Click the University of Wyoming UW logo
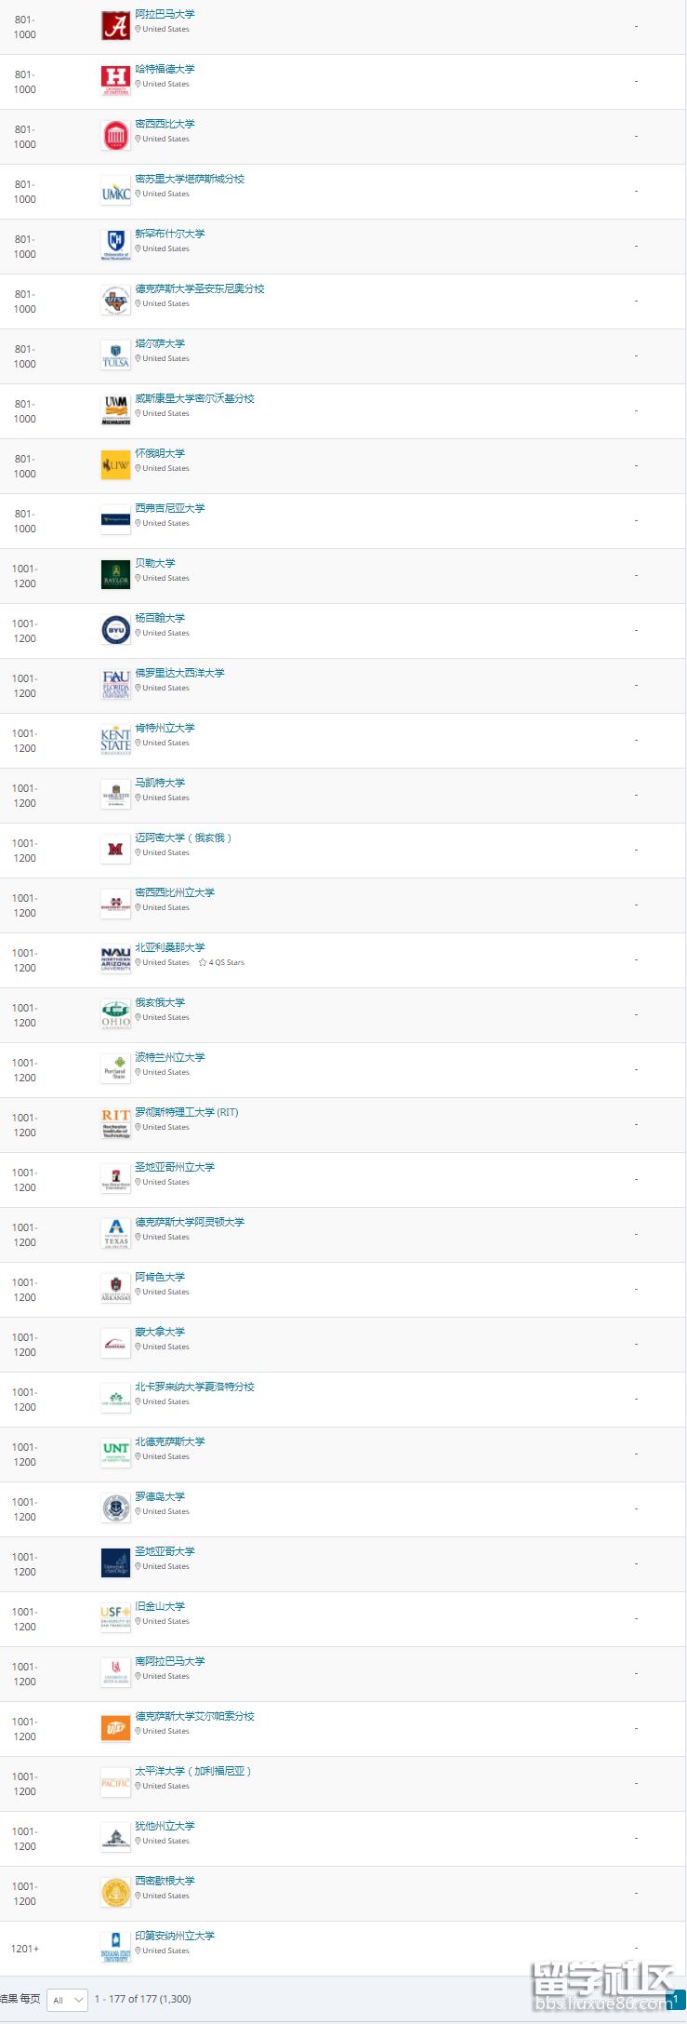 (x=115, y=466)
